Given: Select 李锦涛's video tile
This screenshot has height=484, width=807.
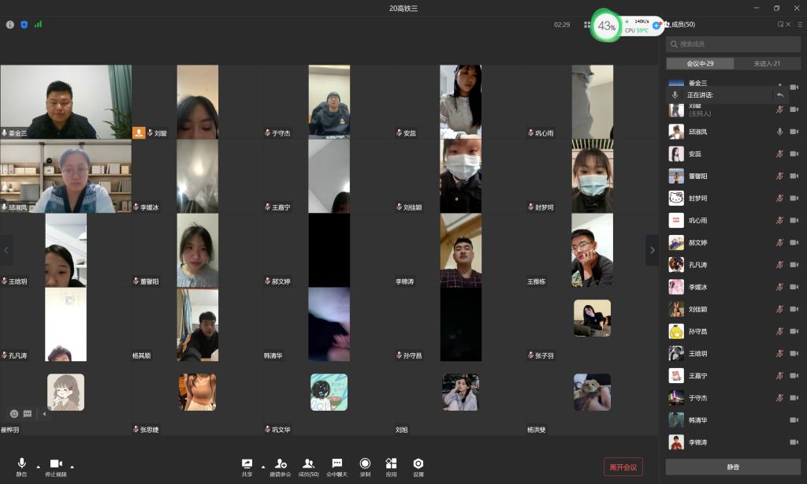Looking at the screenshot, I should pos(460,250).
